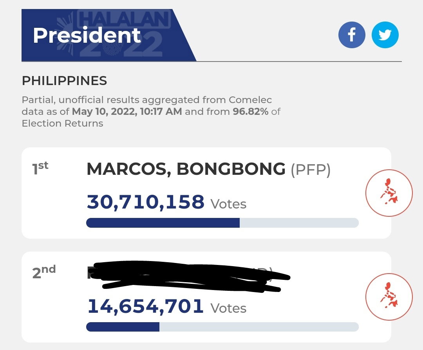Click the (PFP) party label
This screenshot has width=423, height=350.
coord(311,169)
